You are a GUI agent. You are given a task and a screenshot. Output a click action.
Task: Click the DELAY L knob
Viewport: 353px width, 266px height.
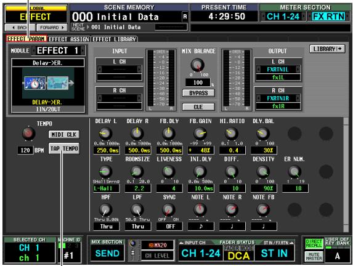click(x=105, y=134)
